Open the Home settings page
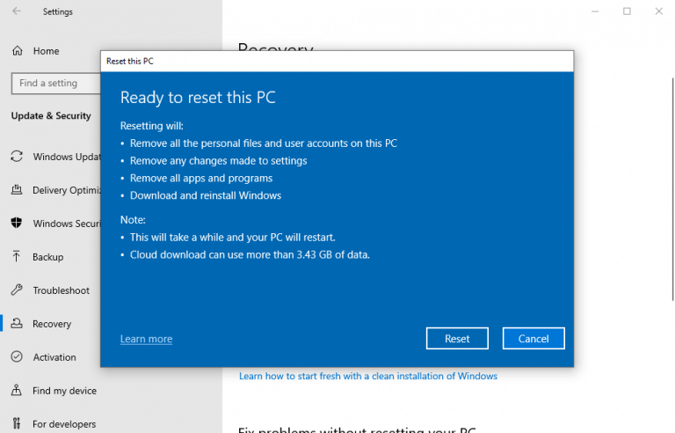 pyautogui.click(x=46, y=51)
